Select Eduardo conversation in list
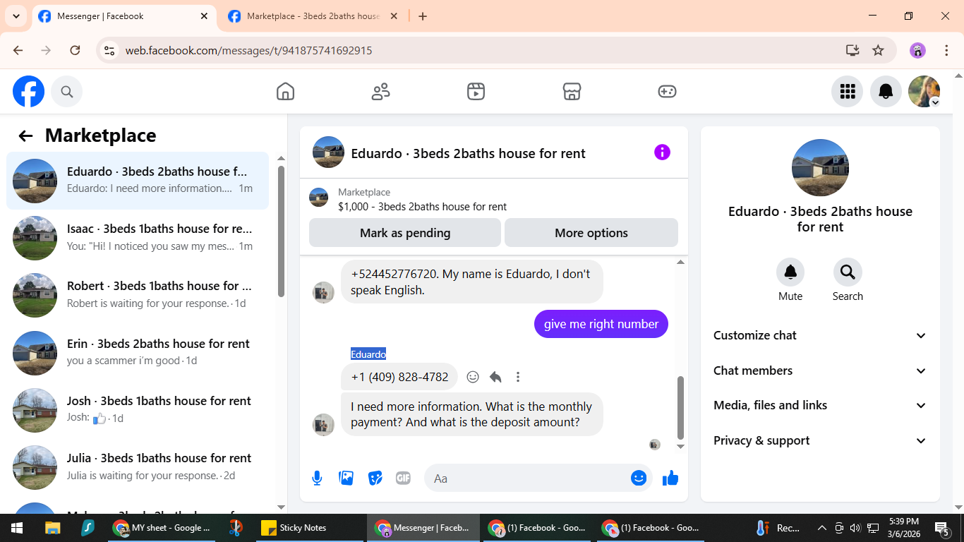Viewport: 964px width, 542px height. click(x=138, y=181)
